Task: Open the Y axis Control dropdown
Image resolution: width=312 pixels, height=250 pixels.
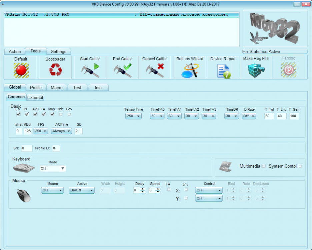Action: [209, 198]
